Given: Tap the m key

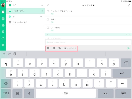Looking at the screenshot, I should (x=88, y=83).
